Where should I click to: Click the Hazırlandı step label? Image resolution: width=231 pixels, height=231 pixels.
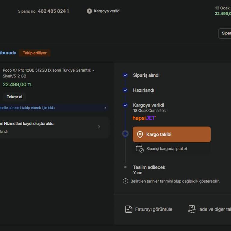tap(143, 90)
